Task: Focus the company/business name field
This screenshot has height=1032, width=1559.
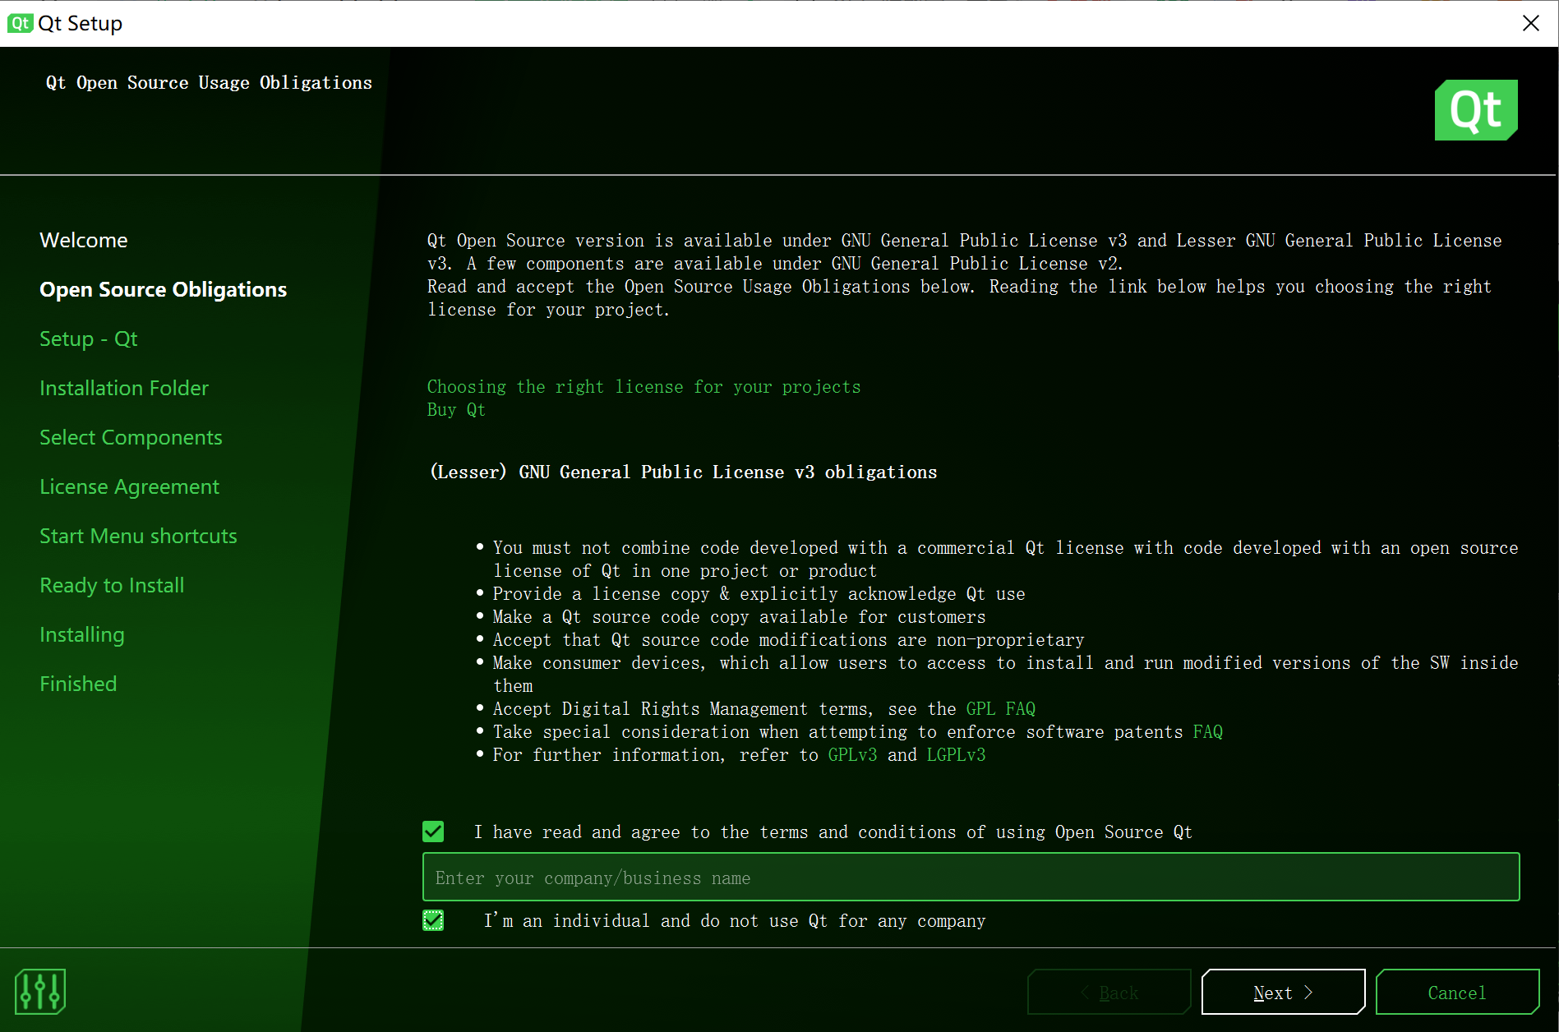Action: [971, 877]
